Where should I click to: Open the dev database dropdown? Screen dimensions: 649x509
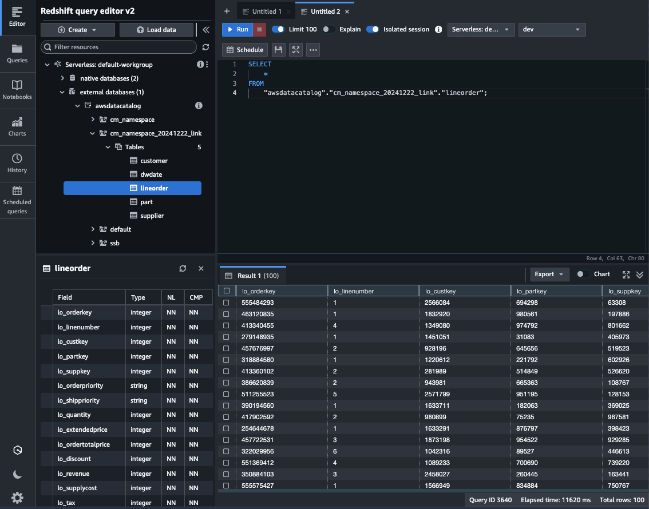coord(551,29)
